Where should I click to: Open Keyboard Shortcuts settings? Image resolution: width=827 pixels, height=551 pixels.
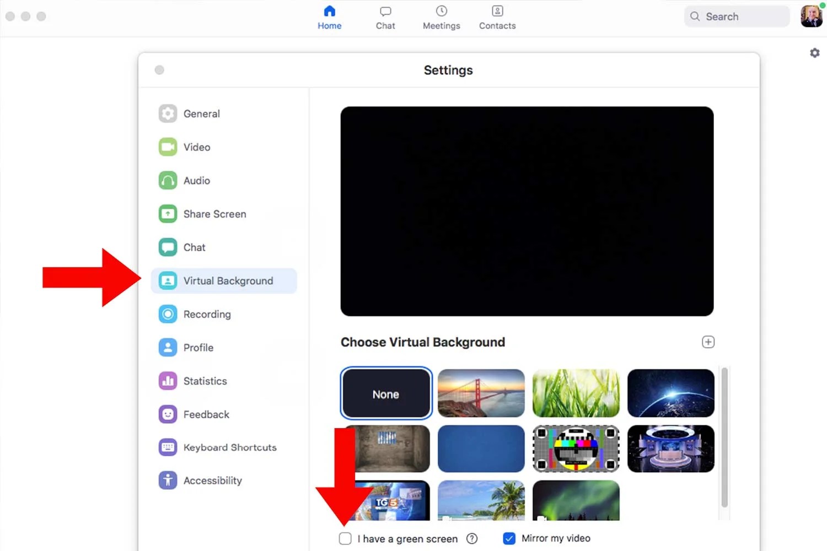coord(229,447)
